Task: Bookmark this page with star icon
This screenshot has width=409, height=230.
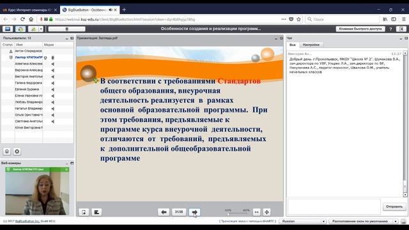Action: (298, 19)
